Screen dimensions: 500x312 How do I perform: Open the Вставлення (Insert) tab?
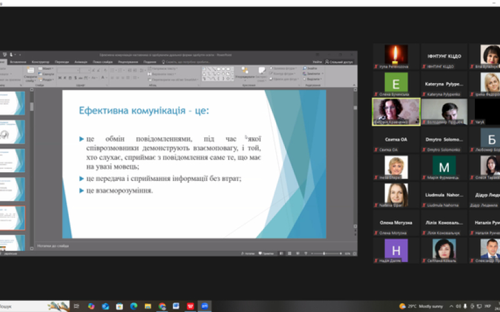[x=18, y=62]
